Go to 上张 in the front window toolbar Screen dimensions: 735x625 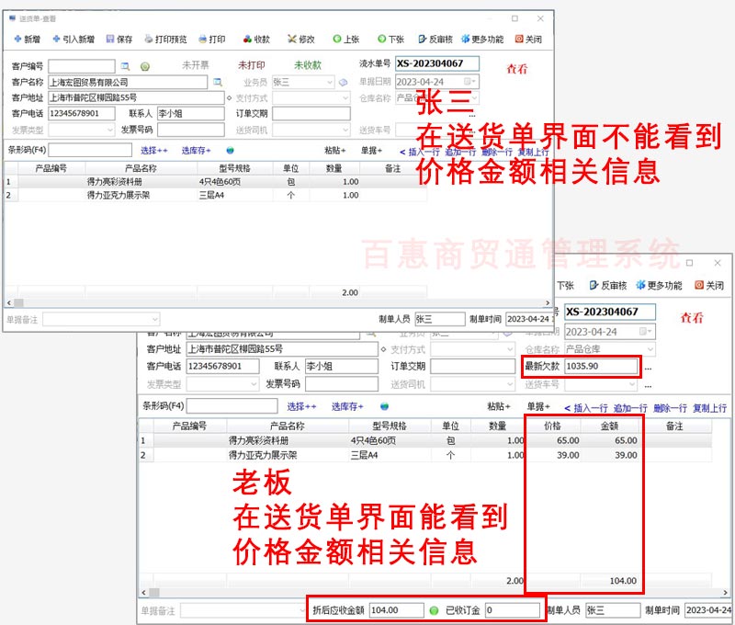[x=346, y=39]
